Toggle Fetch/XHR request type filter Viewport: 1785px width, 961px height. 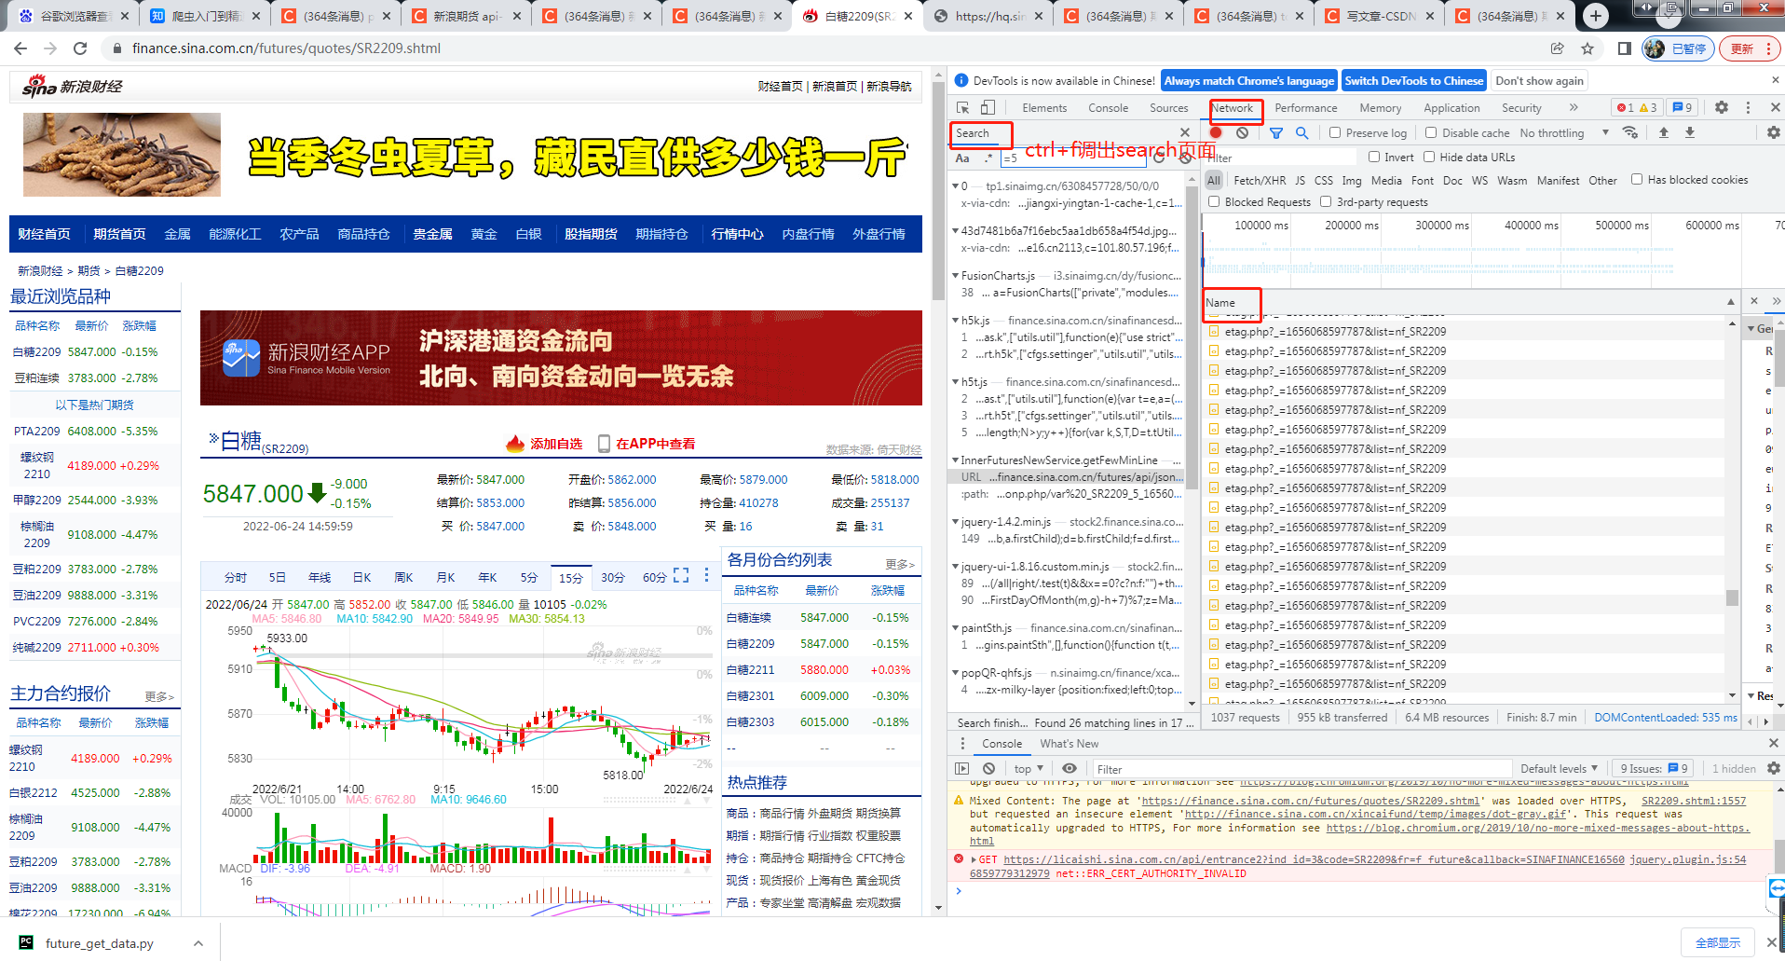click(1260, 181)
